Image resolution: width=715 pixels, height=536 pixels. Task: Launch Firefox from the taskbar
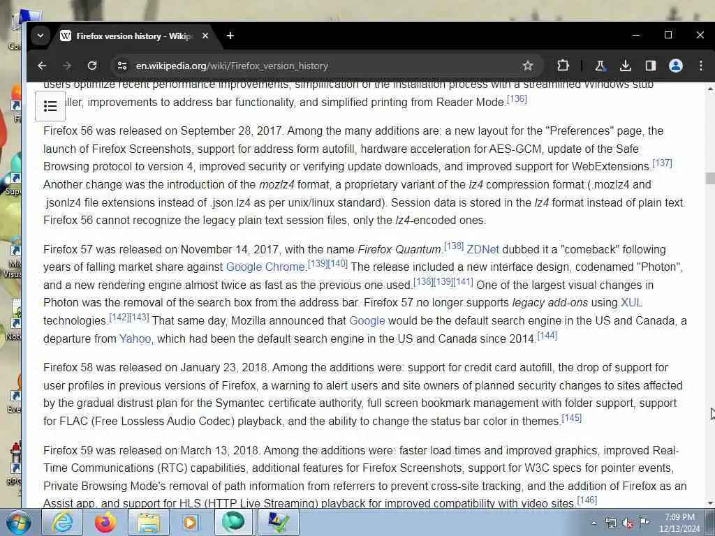(x=105, y=522)
